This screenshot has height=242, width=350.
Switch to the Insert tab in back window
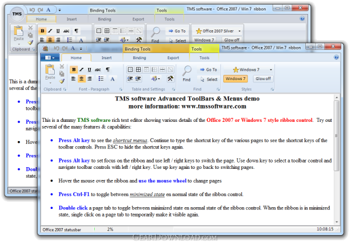point(72,19)
